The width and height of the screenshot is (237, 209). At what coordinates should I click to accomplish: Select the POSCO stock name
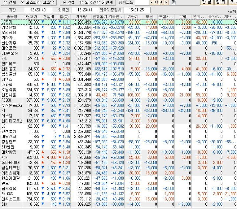[6, 100]
